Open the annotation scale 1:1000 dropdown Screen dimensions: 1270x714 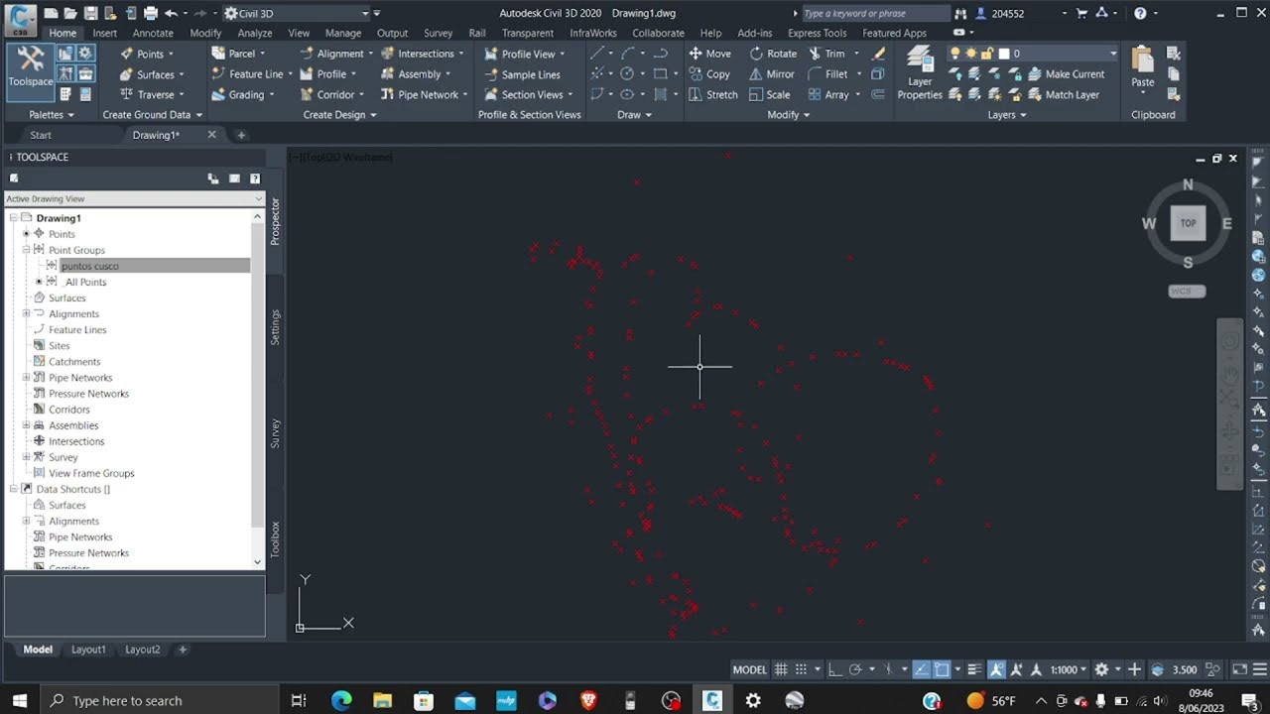coord(1071,669)
